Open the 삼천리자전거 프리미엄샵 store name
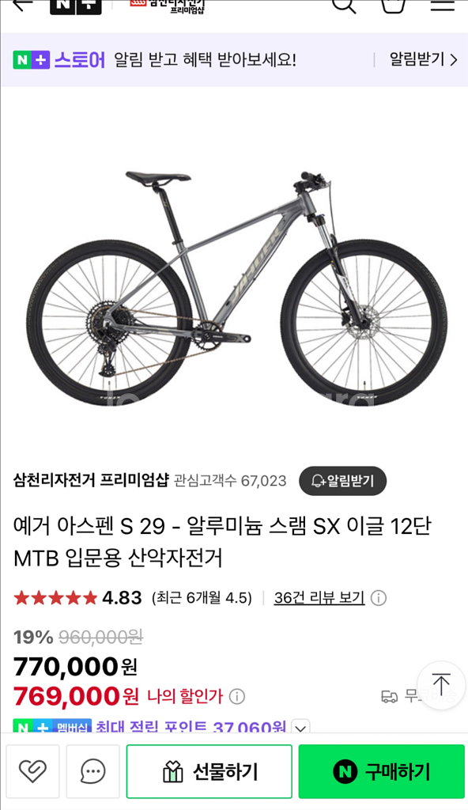This screenshot has height=810, width=468. 91,480
